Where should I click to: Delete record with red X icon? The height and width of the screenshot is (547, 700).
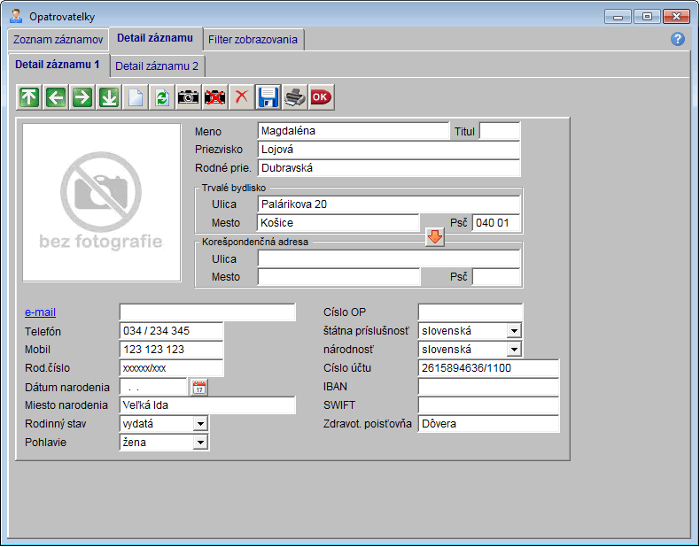241,97
